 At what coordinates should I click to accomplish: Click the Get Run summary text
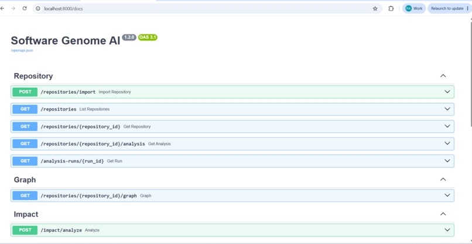114,161
